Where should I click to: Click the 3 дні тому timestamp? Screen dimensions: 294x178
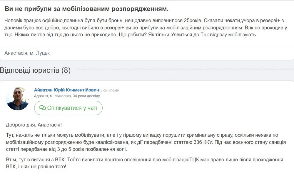coord(109,90)
